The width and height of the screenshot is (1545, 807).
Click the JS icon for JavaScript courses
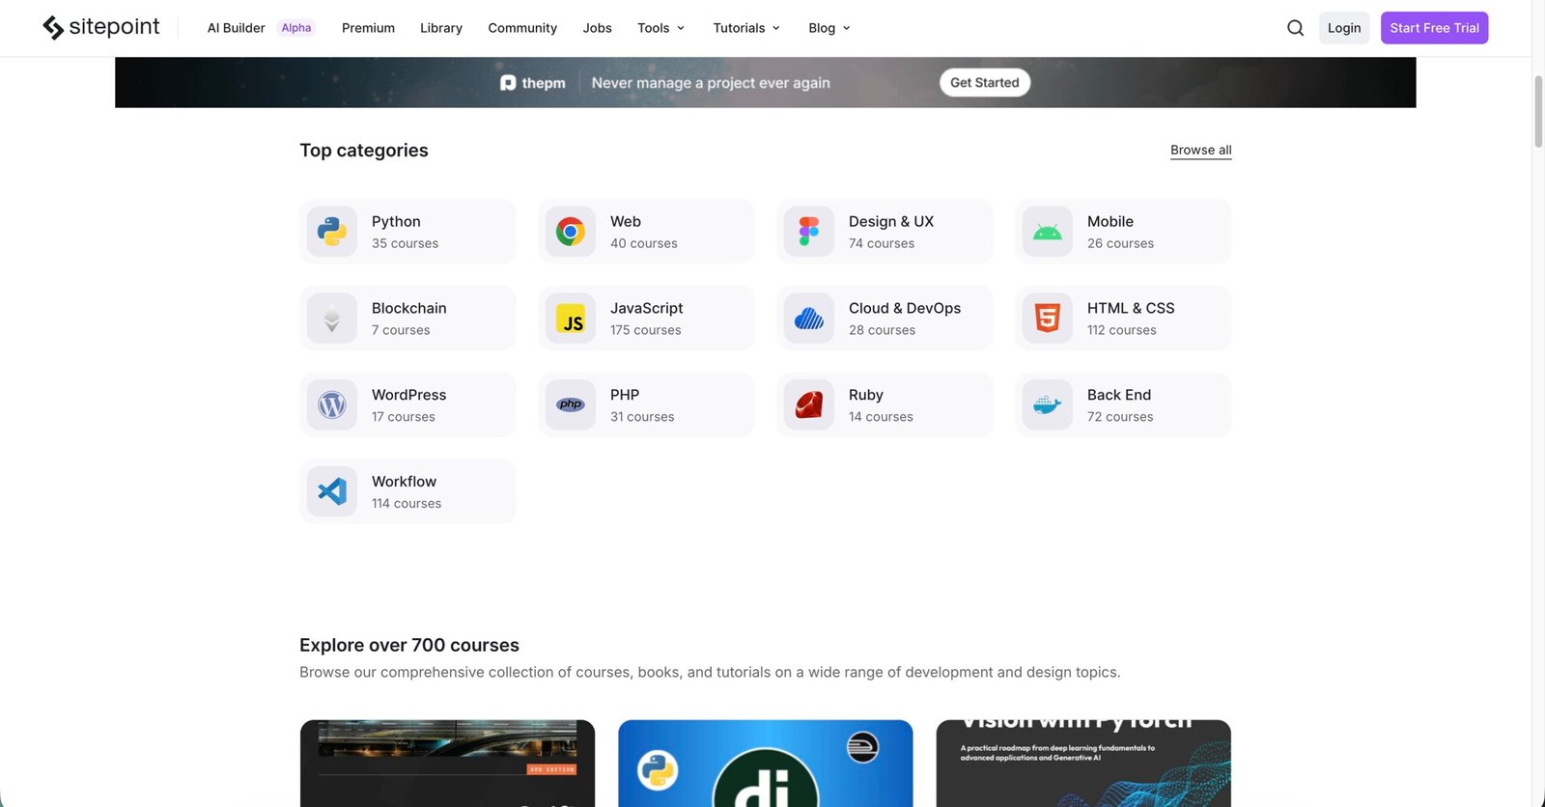click(x=571, y=319)
